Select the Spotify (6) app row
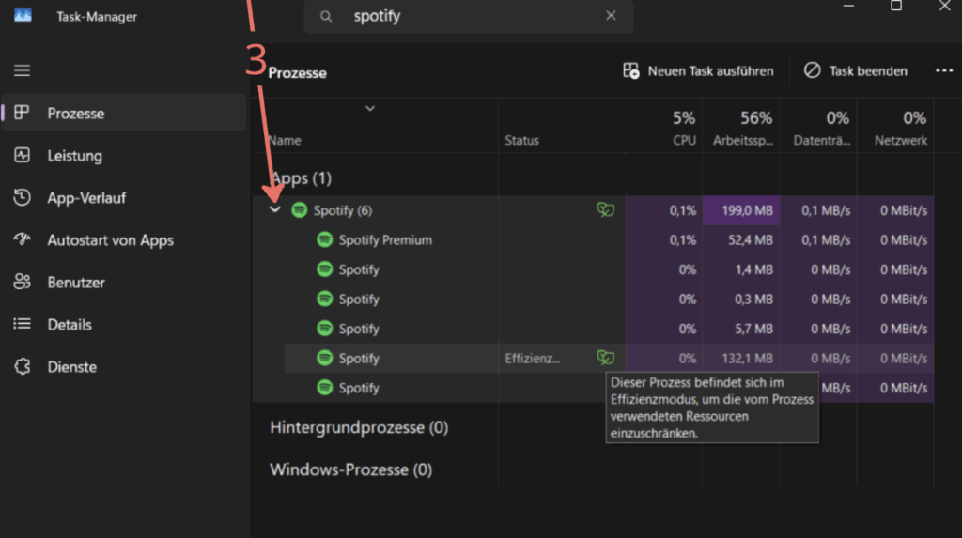Screen dimensions: 962x538 pyautogui.click(x=594, y=210)
